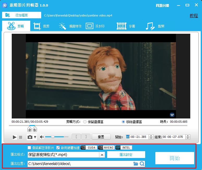Switch to the 裁剪 crop tab
Screen dimensions: 202x170
(x=41, y=26)
